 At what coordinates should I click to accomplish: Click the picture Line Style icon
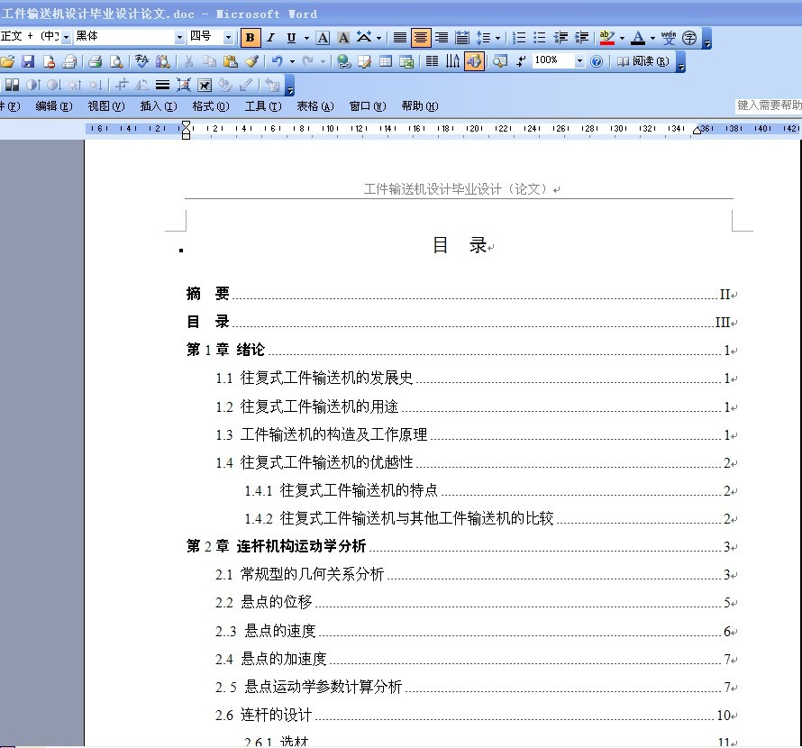[162, 85]
